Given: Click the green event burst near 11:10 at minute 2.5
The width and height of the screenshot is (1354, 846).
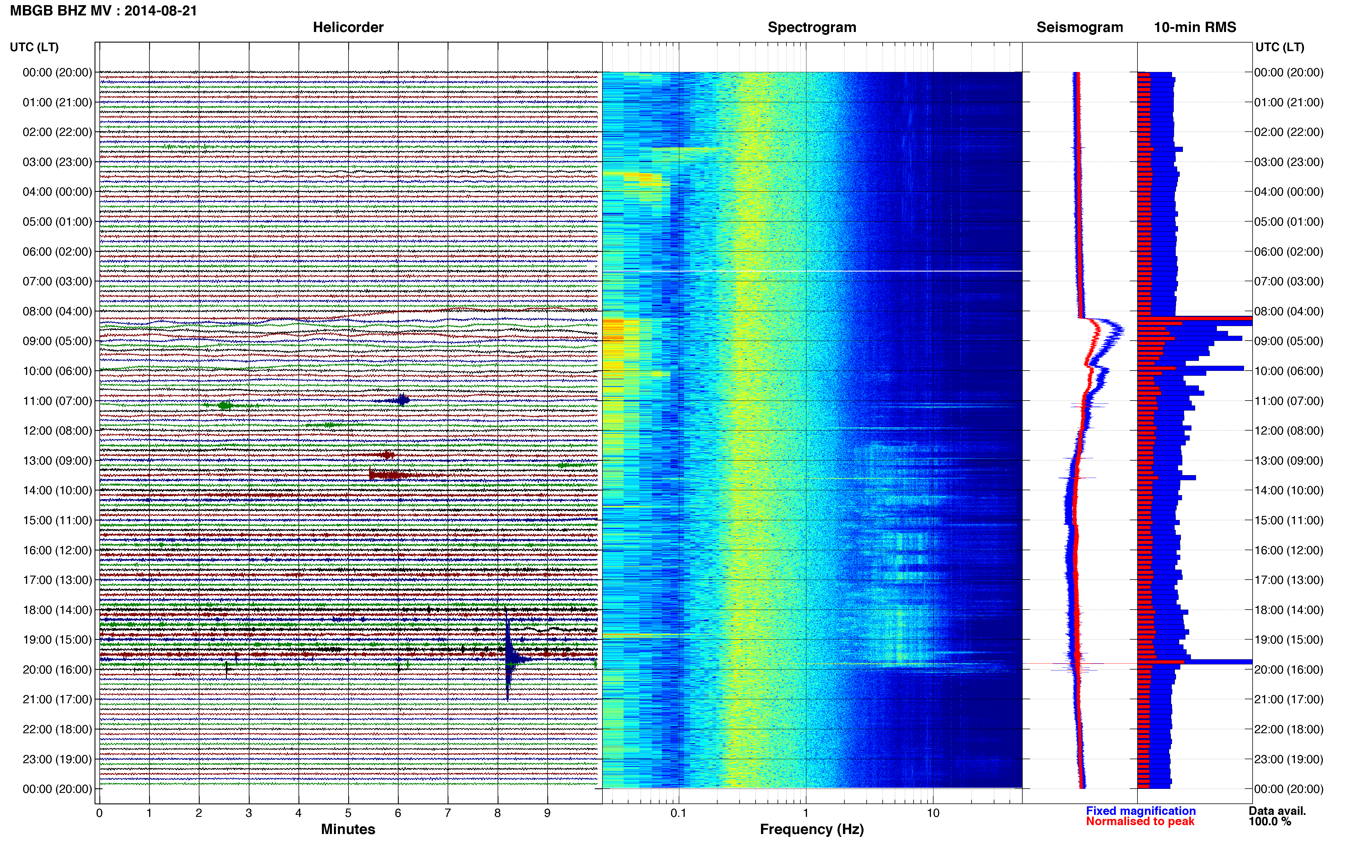Looking at the screenshot, I should click(x=225, y=405).
